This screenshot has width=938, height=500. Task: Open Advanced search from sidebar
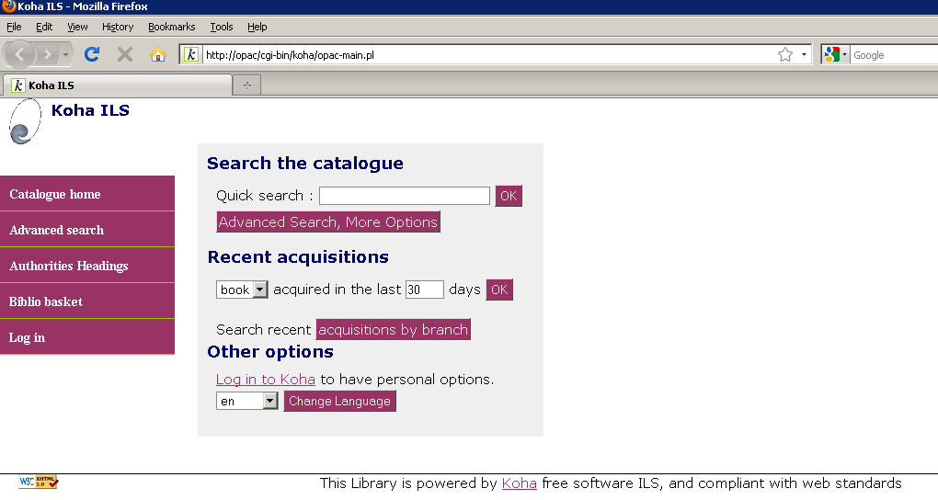tap(87, 230)
